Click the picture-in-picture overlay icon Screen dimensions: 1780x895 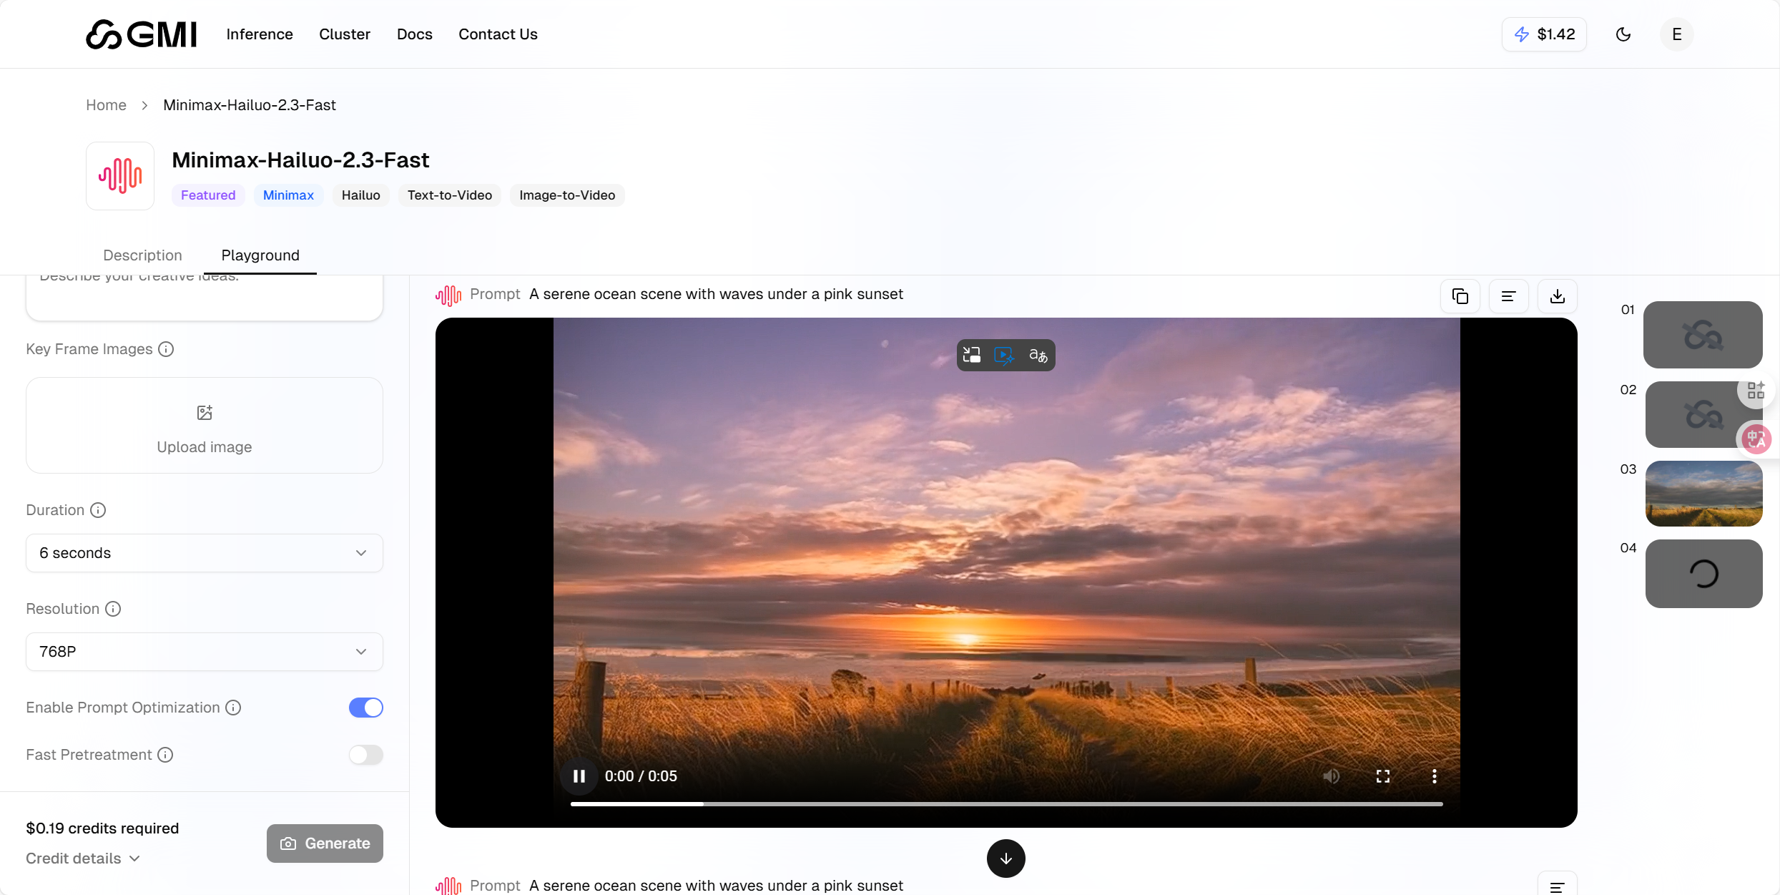tap(971, 355)
